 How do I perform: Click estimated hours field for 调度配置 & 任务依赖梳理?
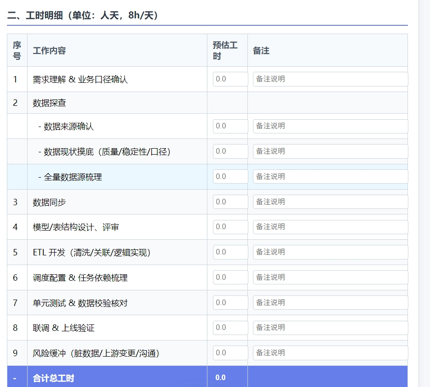click(230, 277)
